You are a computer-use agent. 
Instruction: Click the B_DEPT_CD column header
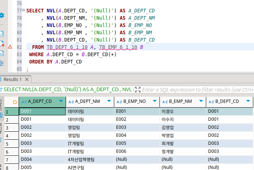tap(227, 102)
